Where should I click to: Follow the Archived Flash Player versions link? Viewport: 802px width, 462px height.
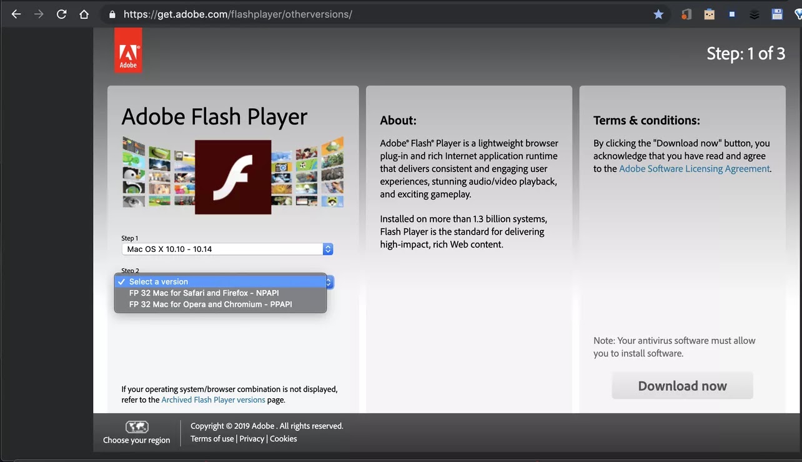point(213,400)
